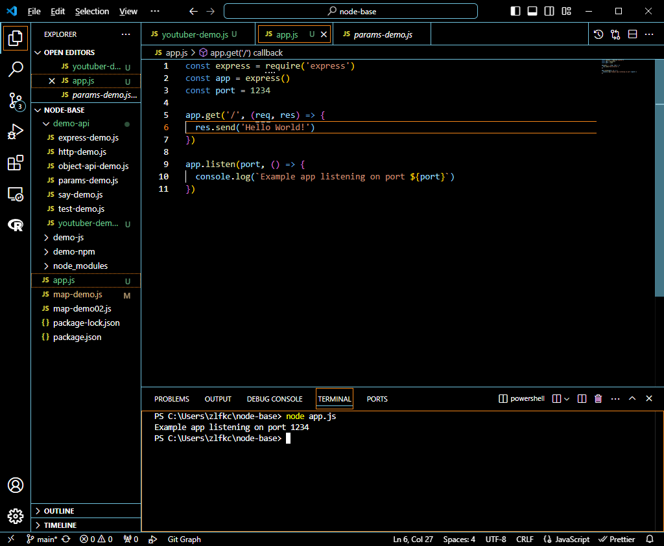Switch to the Output panel tab
Viewport: 664px width, 546px height.
(218, 399)
